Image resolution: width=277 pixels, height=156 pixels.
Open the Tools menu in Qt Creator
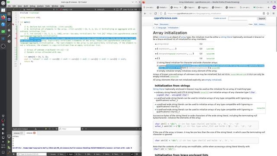pos(48,6)
